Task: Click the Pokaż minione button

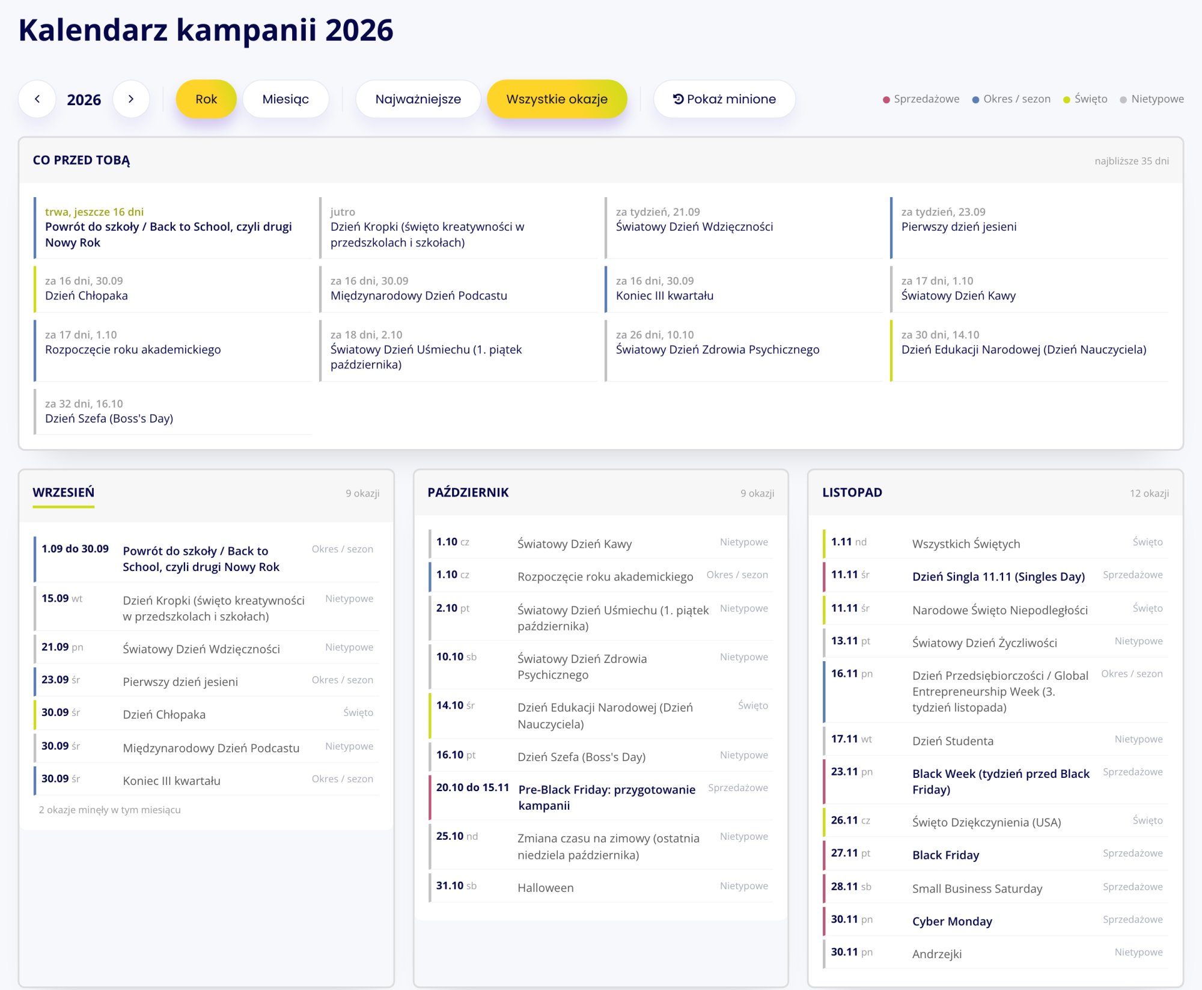Action: click(724, 99)
